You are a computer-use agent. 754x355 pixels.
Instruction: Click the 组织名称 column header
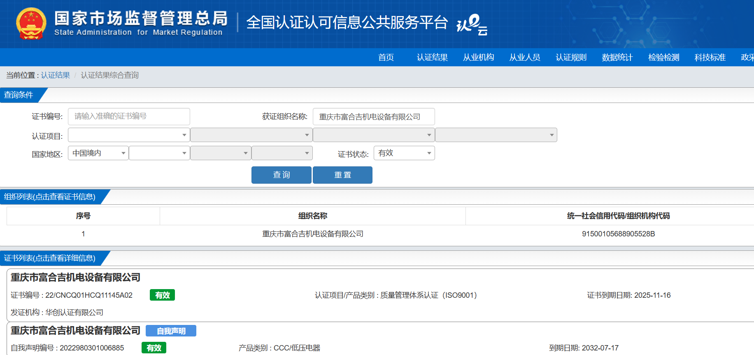pyautogui.click(x=313, y=216)
